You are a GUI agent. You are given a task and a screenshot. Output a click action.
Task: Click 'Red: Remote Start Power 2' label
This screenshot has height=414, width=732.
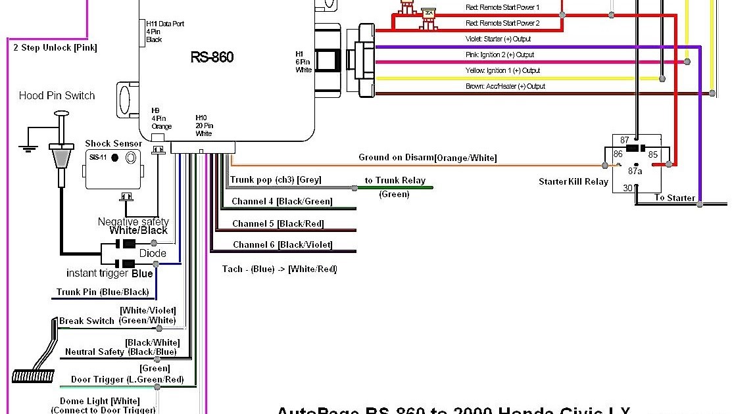[x=502, y=23]
